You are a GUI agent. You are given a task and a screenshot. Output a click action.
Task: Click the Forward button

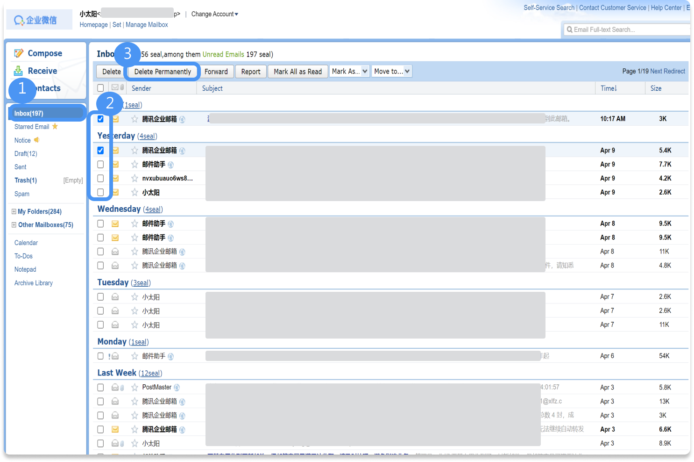(x=216, y=72)
